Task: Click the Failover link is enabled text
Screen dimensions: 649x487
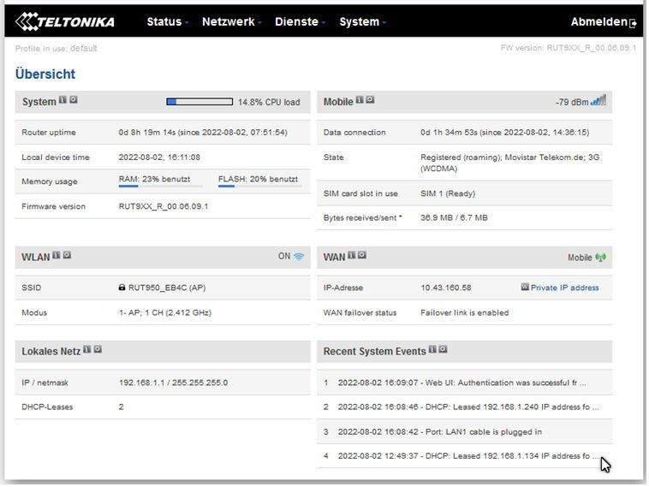Action: [x=464, y=312]
